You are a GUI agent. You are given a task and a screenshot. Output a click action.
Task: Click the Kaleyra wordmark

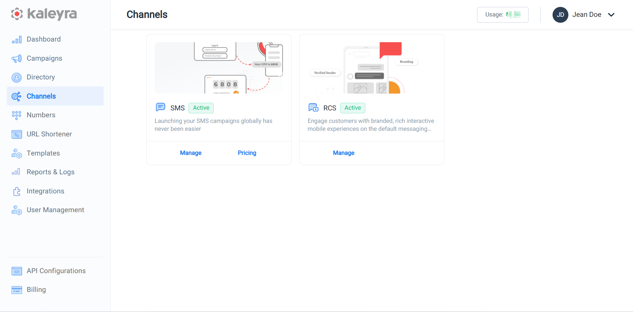pos(52,14)
